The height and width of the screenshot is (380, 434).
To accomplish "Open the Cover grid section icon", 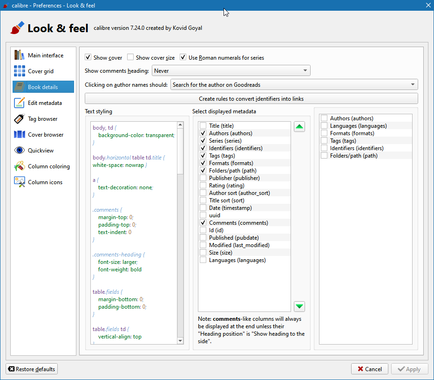I will coord(20,71).
